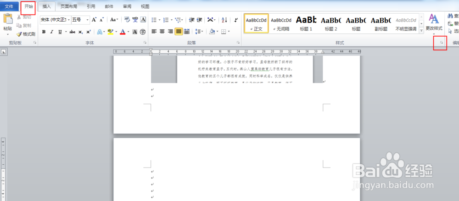Apply the 标题 1 style

point(306,23)
